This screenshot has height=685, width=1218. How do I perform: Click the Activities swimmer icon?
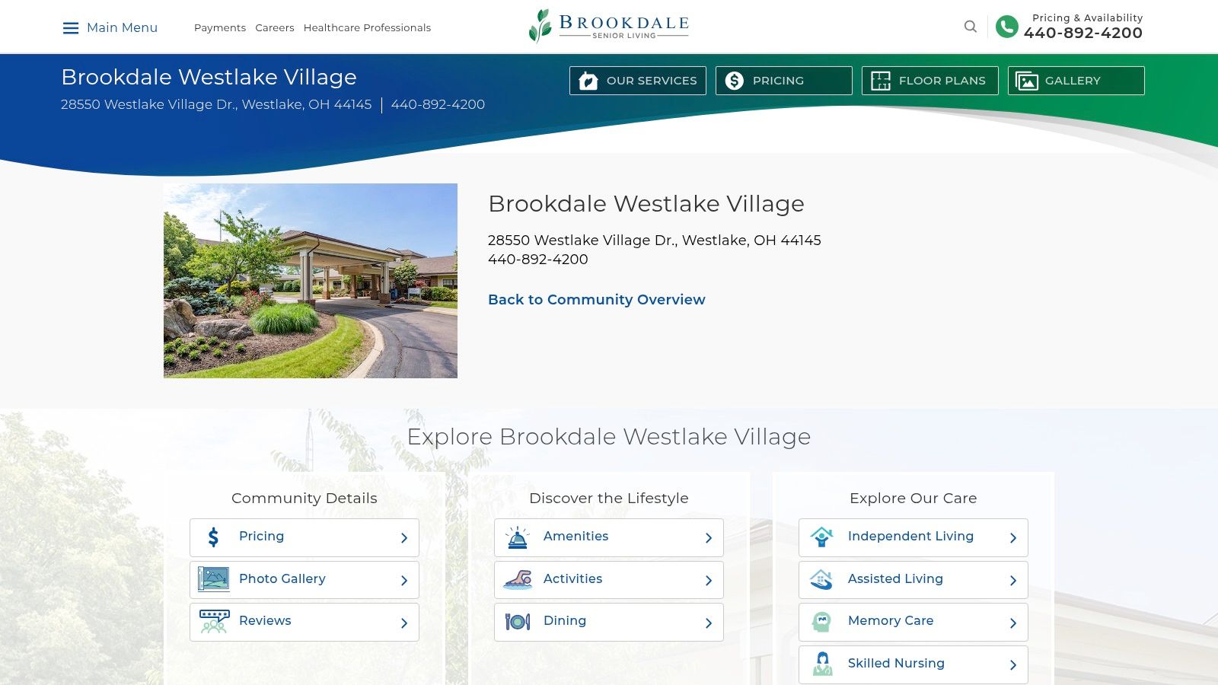coord(518,580)
